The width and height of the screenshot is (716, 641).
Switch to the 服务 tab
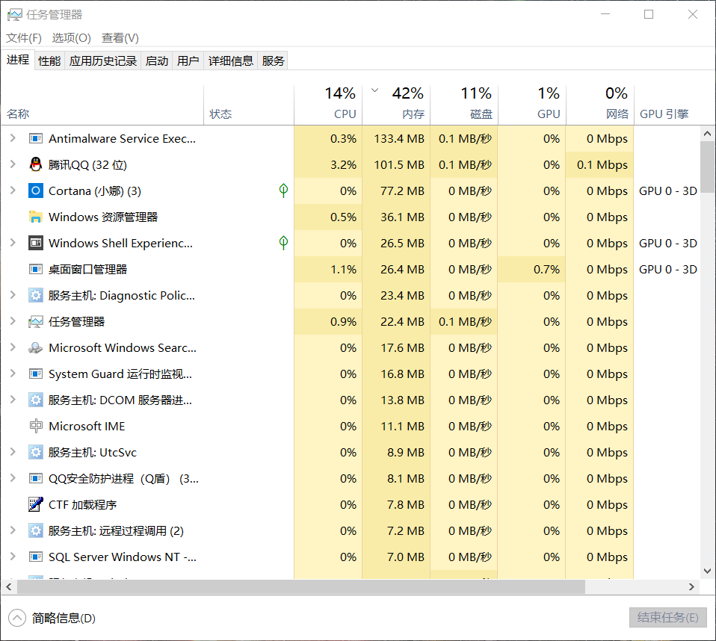pyautogui.click(x=273, y=61)
